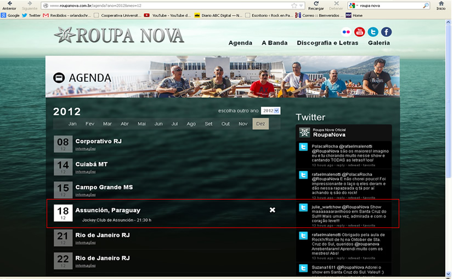Select the Abr month tab
This screenshot has height=279, width=453.
click(x=124, y=124)
